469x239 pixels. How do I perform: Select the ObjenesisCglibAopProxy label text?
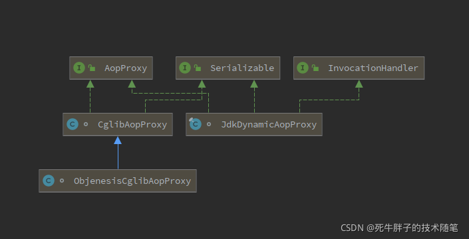pyautogui.click(x=132, y=181)
